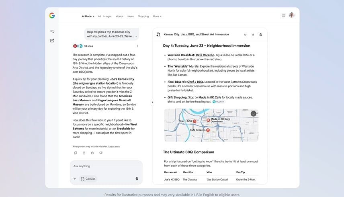Select the Café Corazón map pin
Image resolution: width=344 pixels, height=197 pixels.
tap(208, 130)
